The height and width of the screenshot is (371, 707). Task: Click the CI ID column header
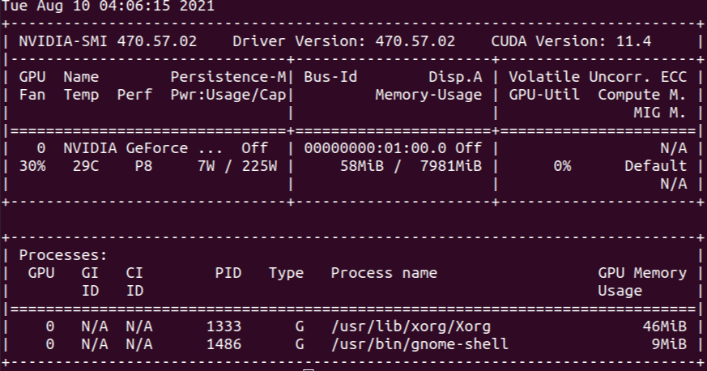tap(134, 282)
